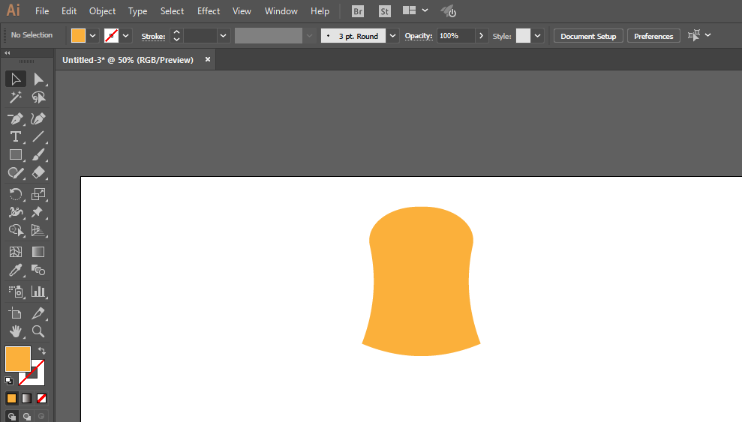Select the Magic Wand tool
Screen dimensions: 742x422
pyautogui.click(x=16, y=97)
